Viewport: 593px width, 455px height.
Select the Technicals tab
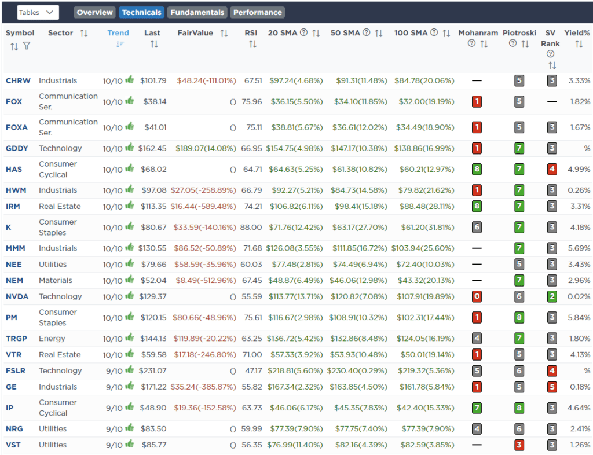coord(141,13)
